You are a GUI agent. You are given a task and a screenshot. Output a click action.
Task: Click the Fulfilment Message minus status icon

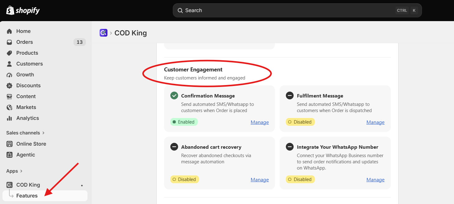point(290,96)
